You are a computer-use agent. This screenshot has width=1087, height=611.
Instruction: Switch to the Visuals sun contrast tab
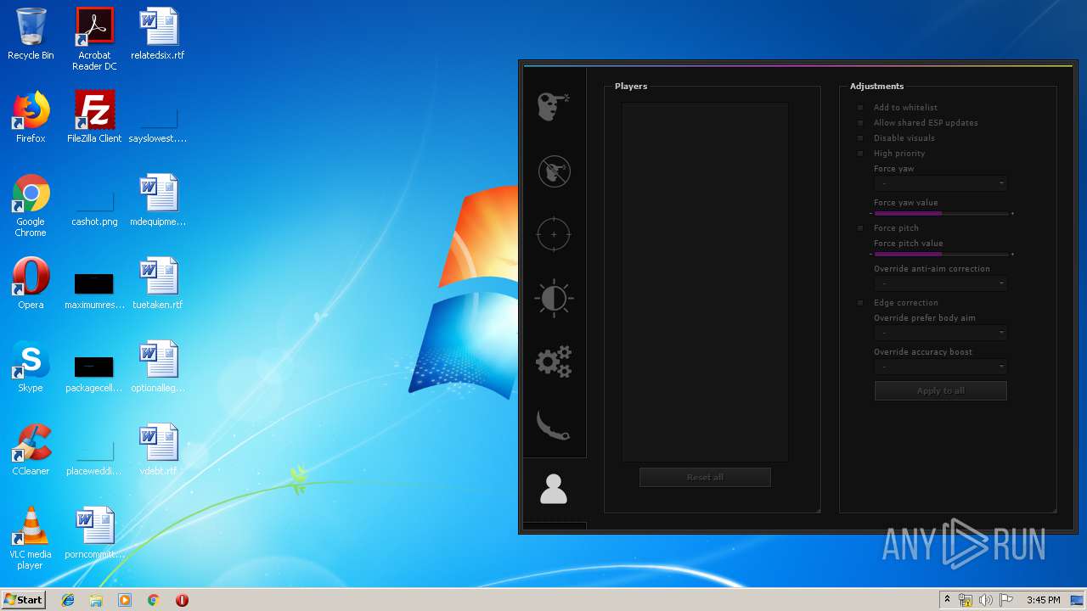(x=554, y=298)
